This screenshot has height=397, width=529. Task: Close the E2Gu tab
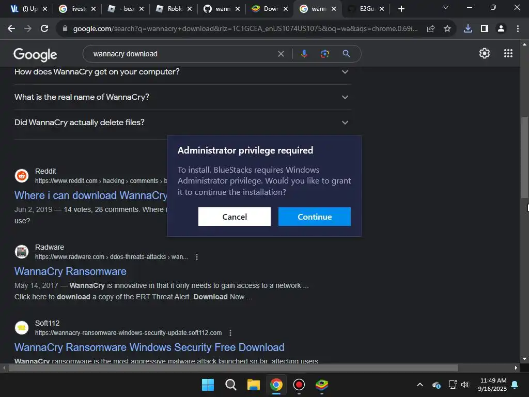382,9
